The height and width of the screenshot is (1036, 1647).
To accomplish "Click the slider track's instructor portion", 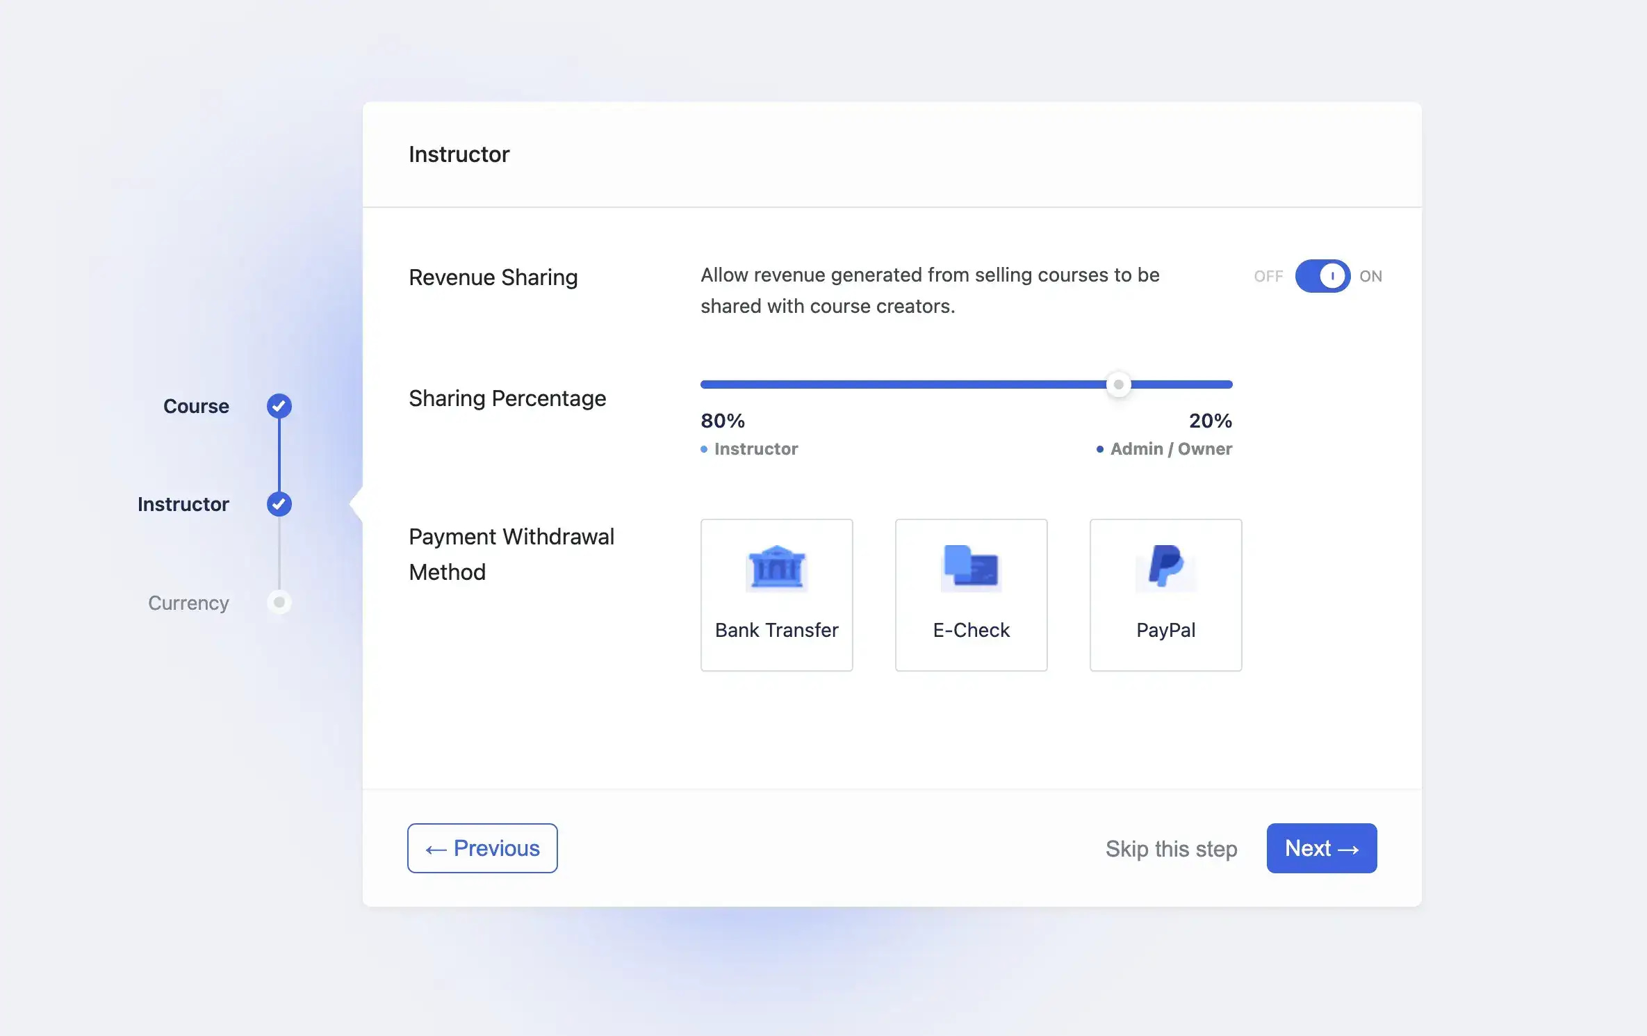I will [903, 385].
